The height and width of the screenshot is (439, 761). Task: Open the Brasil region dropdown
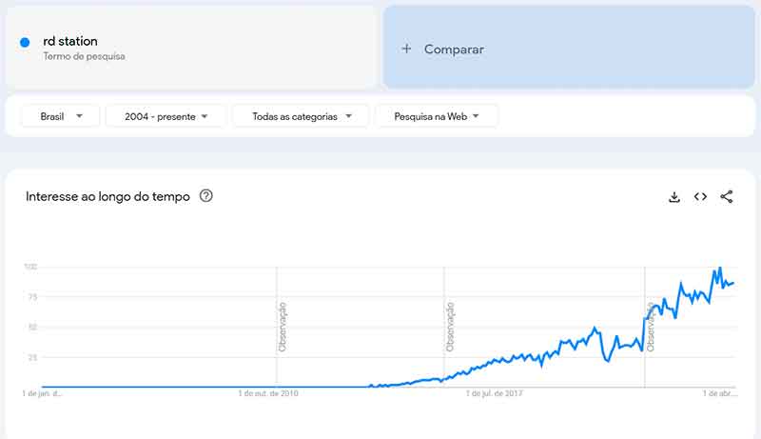61,116
